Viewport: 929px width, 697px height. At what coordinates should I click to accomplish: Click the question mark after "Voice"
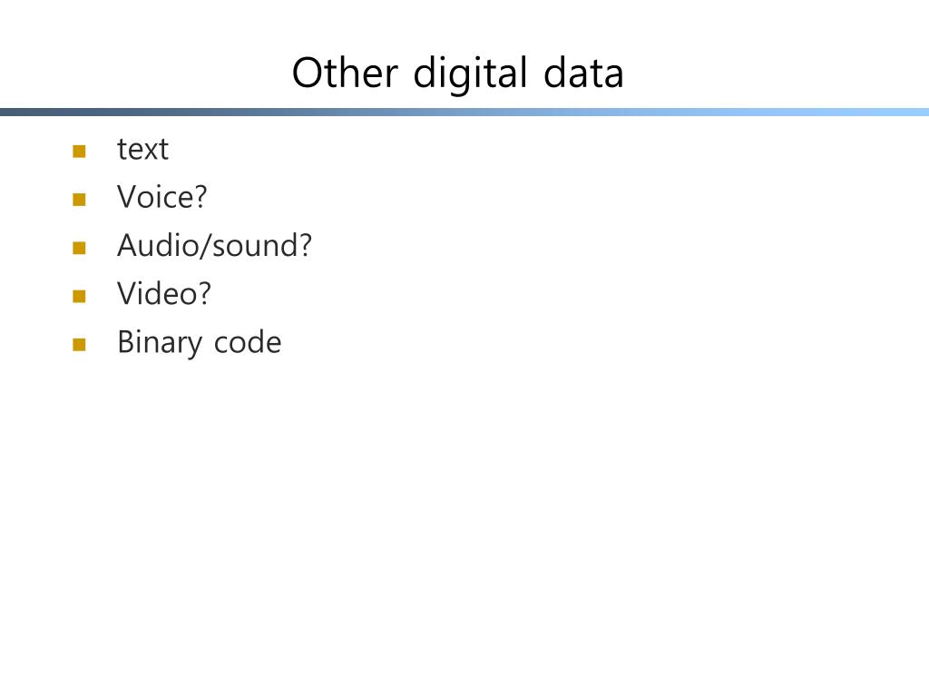(x=200, y=197)
